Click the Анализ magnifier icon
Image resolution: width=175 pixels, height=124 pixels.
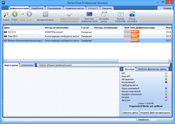point(6,14)
